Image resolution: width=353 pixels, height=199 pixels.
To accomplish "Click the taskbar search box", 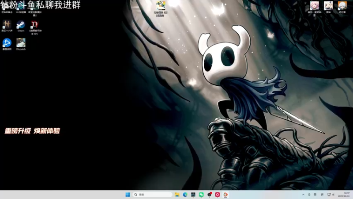I will (152, 195).
